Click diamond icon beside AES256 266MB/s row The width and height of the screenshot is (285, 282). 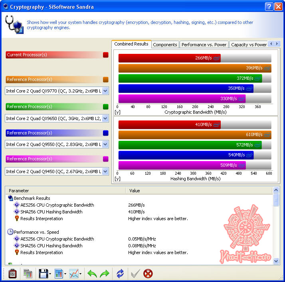tap(16, 205)
